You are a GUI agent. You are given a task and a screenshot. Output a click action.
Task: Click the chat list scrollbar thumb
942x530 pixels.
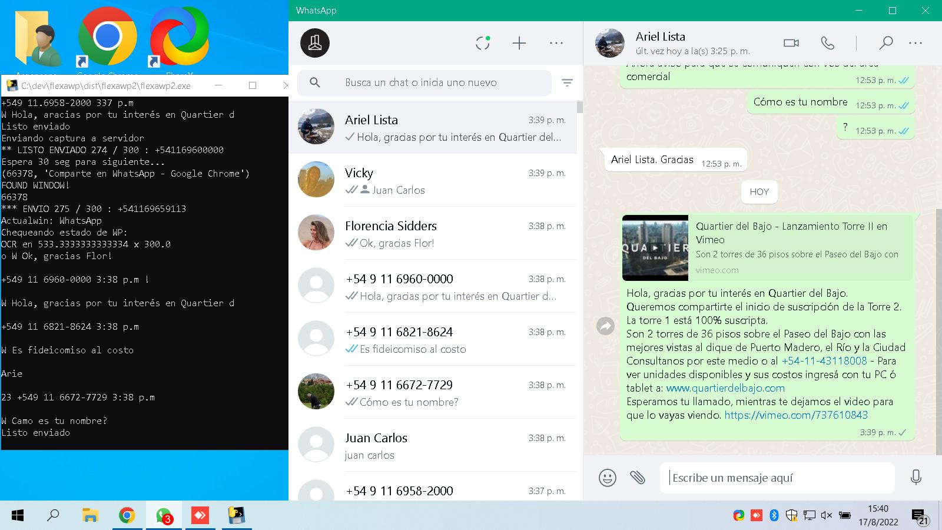[x=580, y=107]
